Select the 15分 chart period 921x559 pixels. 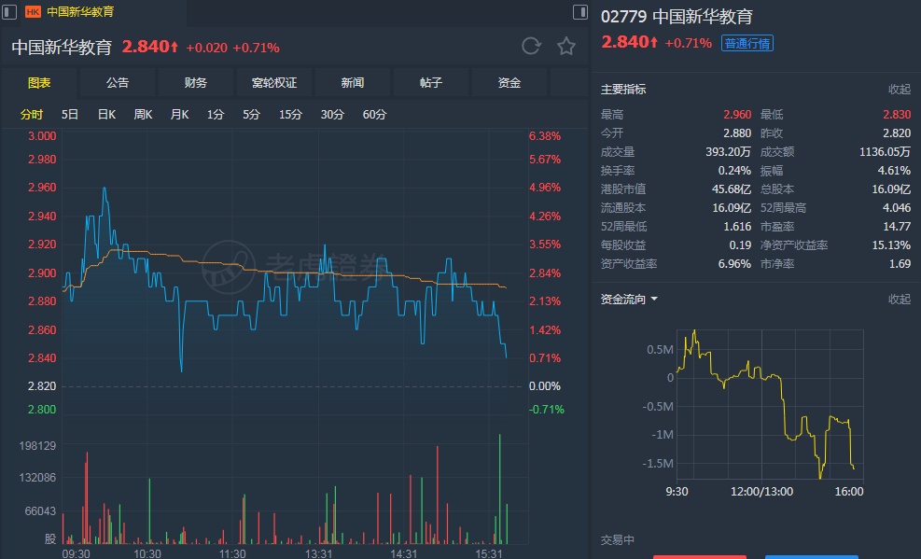point(290,115)
